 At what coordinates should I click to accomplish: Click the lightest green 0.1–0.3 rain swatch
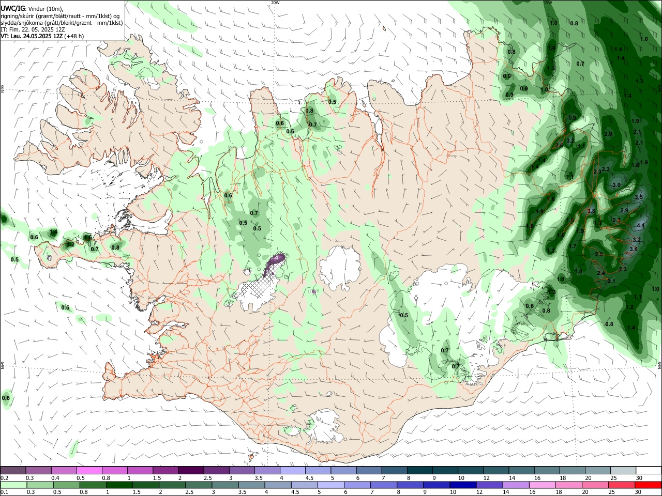click(13, 485)
